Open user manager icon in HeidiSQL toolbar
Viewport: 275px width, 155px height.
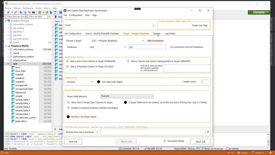pyautogui.click(x=47, y=12)
